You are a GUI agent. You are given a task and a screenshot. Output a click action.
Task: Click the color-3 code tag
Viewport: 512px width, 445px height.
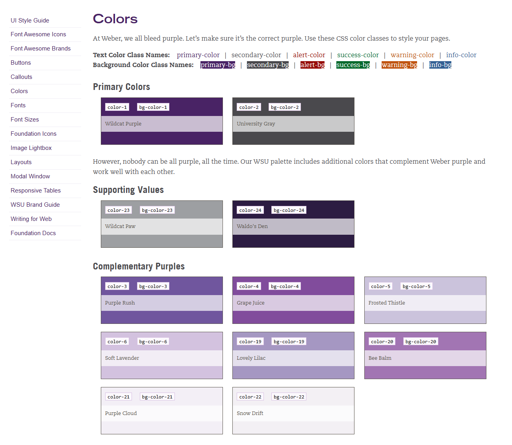pos(117,286)
